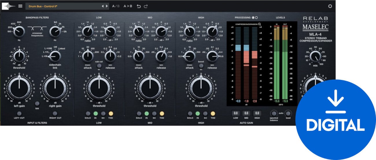Click the MID auto gain value field
Screen dimensions: 376x160
pos(246,113)
